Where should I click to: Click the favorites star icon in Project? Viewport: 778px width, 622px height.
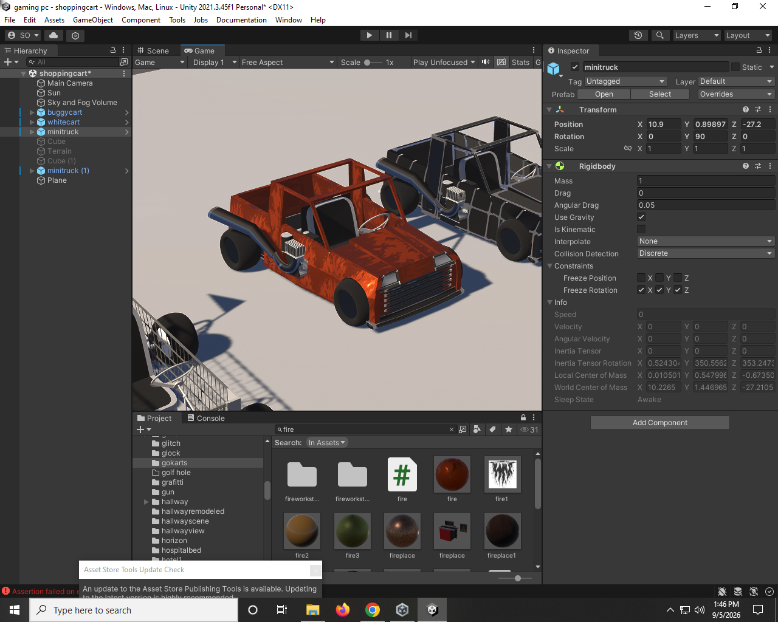[x=509, y=429]
